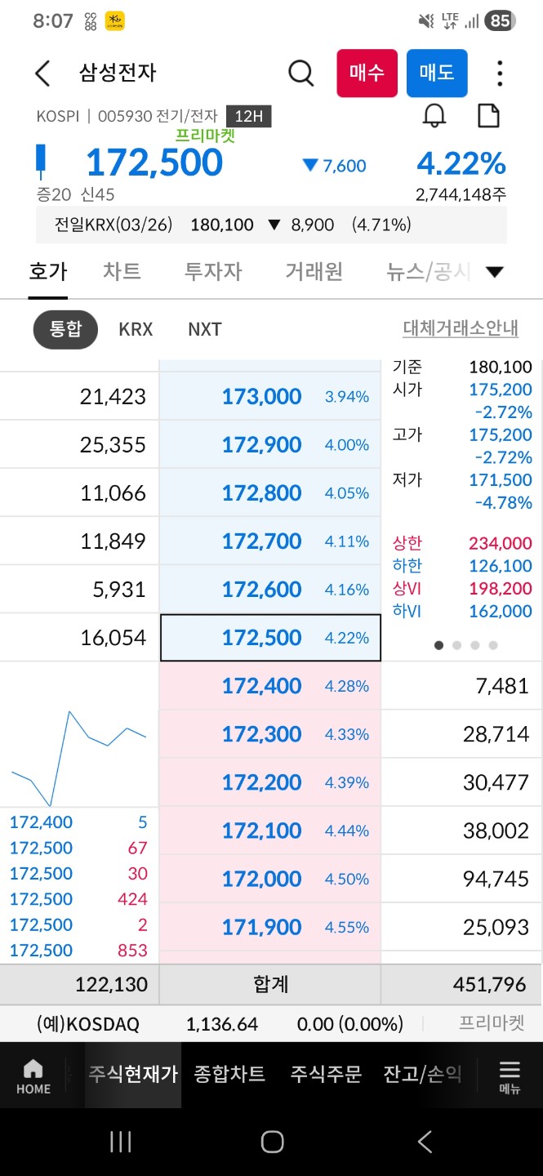Switch to KRX exchange filter
The image size is (543, 1176).
(x=136, y=329)
